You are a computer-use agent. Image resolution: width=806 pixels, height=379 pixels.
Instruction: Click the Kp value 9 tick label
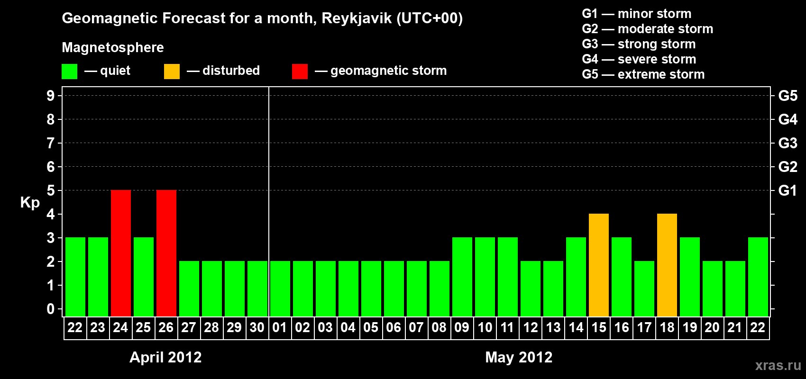[x=51, y=96]
